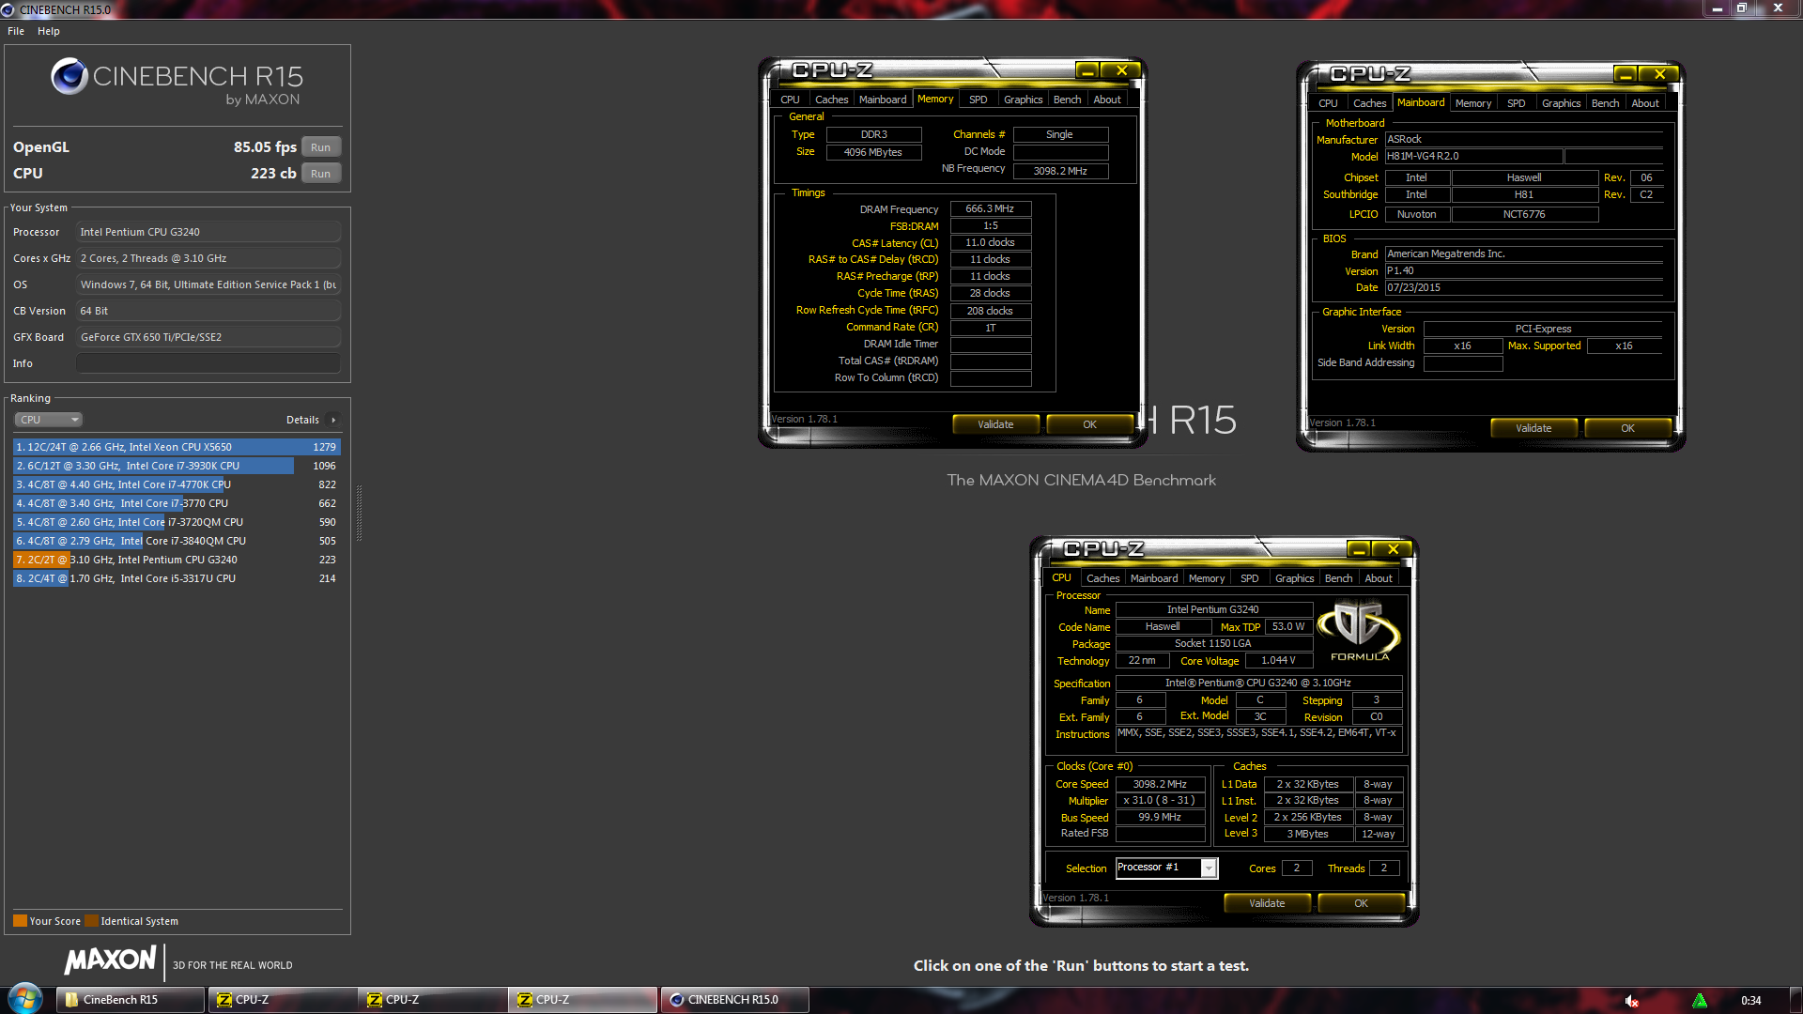Image resolution: width=1803 pixels, height=1014 pixels.
Task: Click the Cinebench R15 logo icon
Action: tap(69, 76)
